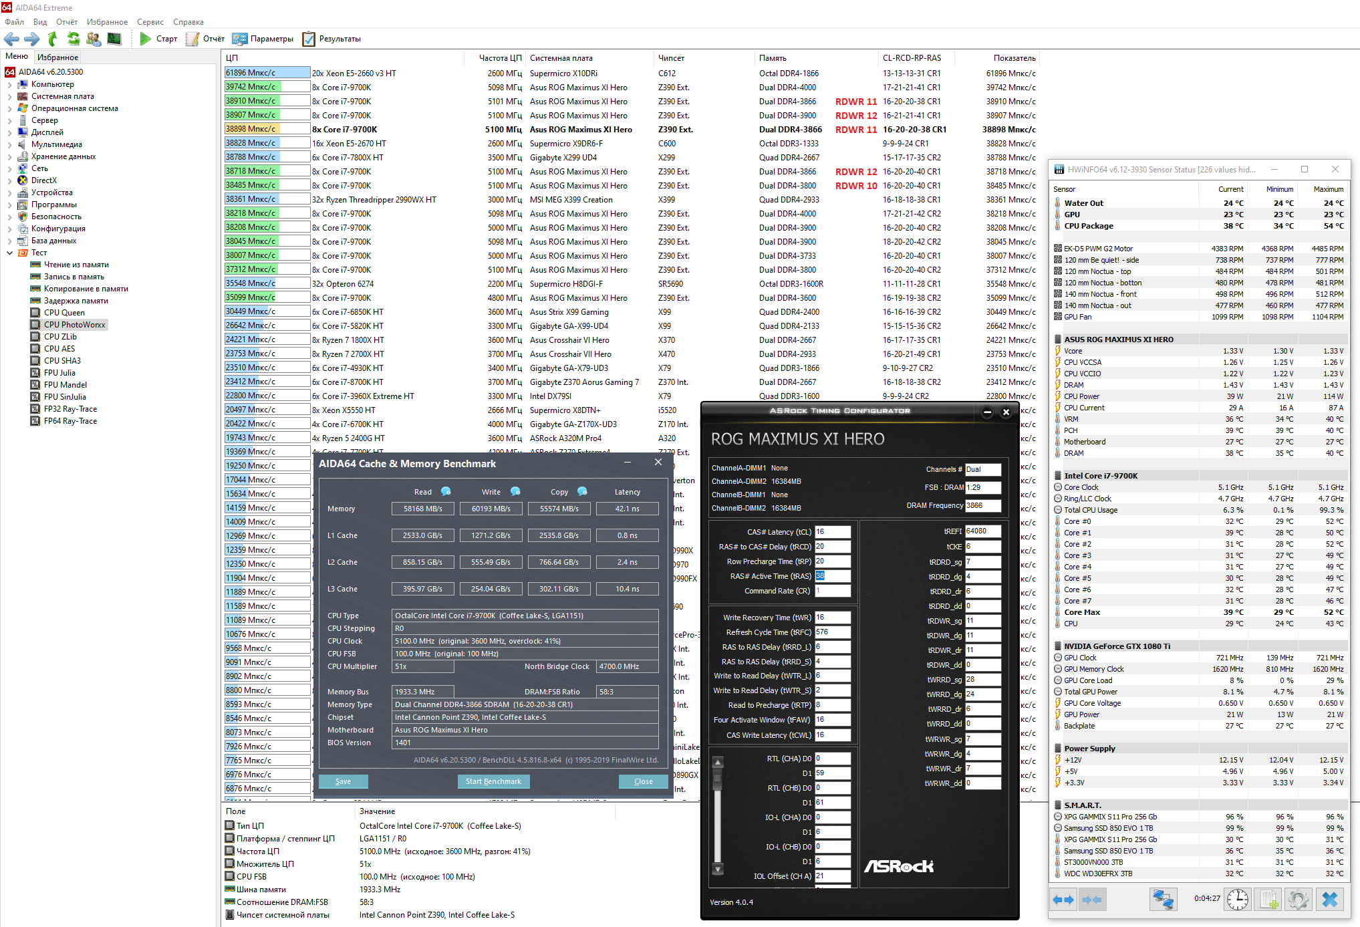Screen dimensions: 1360x927
Task: Open Параметры settings in toolbar
Action: click(x=263, y=39)
